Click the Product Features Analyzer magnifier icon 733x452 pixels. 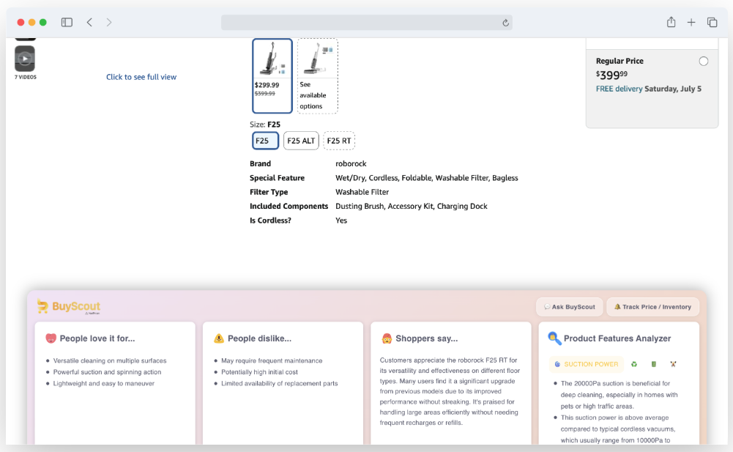click(x=554, y=338)
